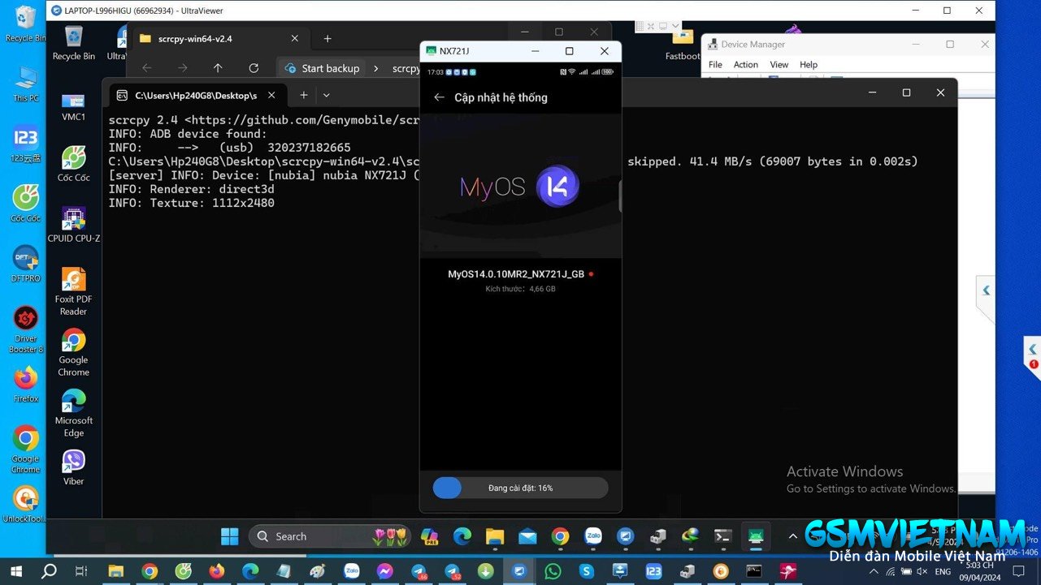This screenshot has width=1041, height=585.
Task: Open Driver Booster 8 desktop icon
Action: pos(25,329)
